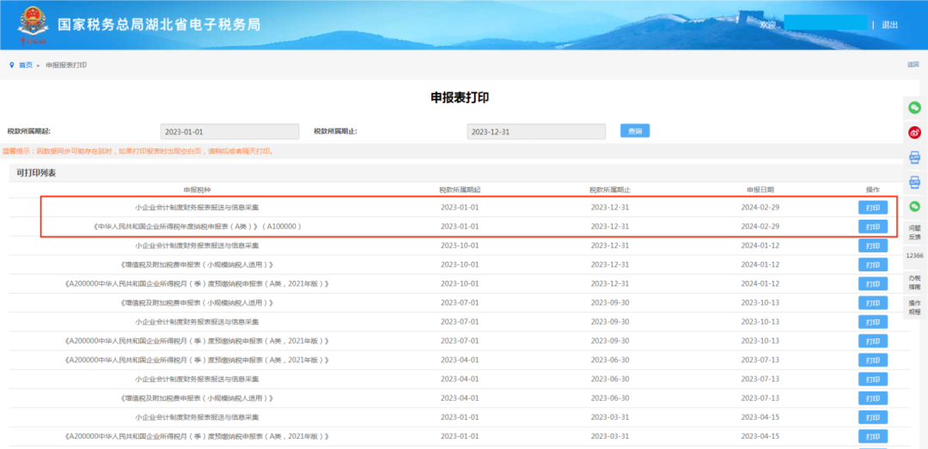
Task: Print the annual A100000 income tax return
Action: tap(873, 227)
